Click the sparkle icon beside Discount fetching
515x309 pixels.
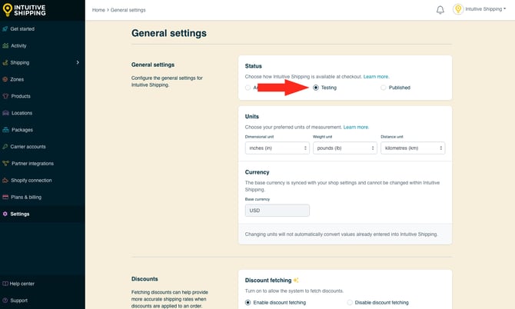pos(296,280)
